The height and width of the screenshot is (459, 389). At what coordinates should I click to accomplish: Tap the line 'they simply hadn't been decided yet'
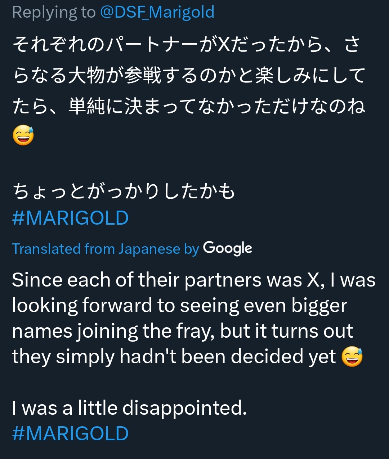coord(174,357)
